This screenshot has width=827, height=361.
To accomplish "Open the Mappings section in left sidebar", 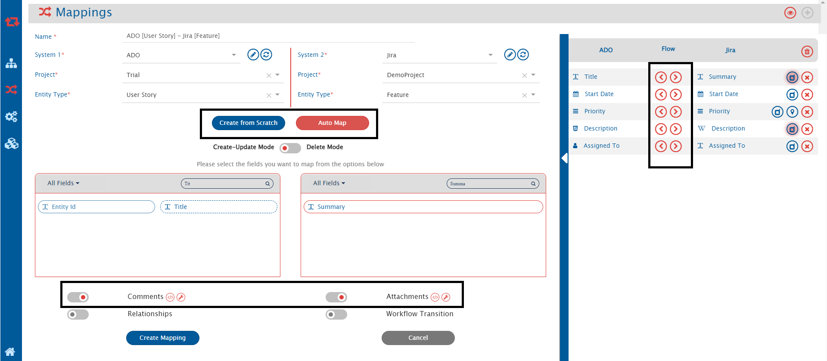I will (x=11, y=90).
